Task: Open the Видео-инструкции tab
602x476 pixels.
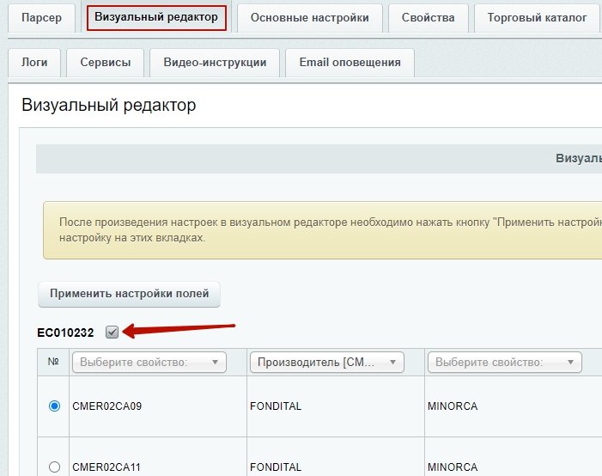Action: click(215, 62)
